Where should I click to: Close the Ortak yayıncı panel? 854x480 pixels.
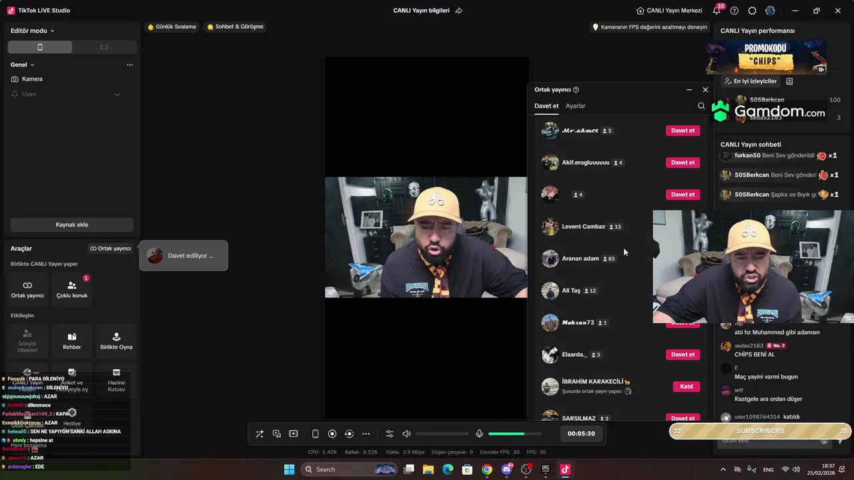pos(705,90)
